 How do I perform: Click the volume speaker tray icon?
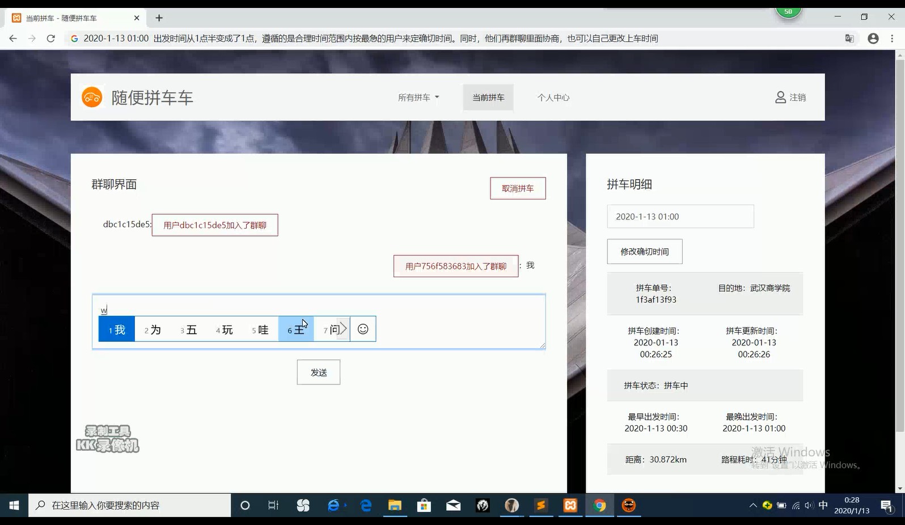(x=809, y=505)
